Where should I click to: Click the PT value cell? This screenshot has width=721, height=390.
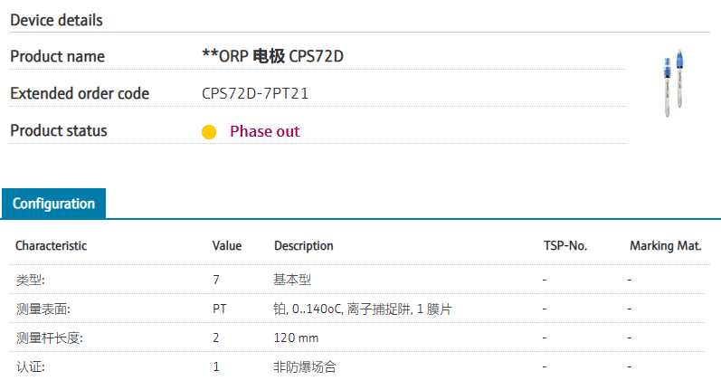tap(220, 309)
